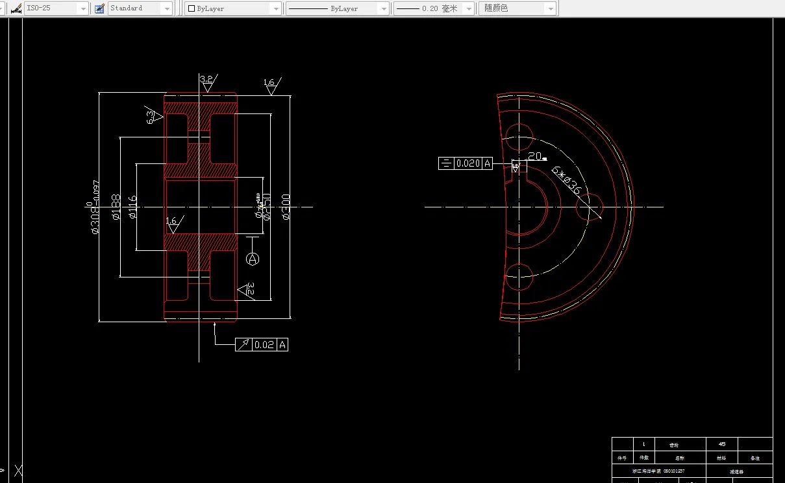The image size is (785, 483).
Task: Select the 名称 title block cell
Action: click(679, 458)
